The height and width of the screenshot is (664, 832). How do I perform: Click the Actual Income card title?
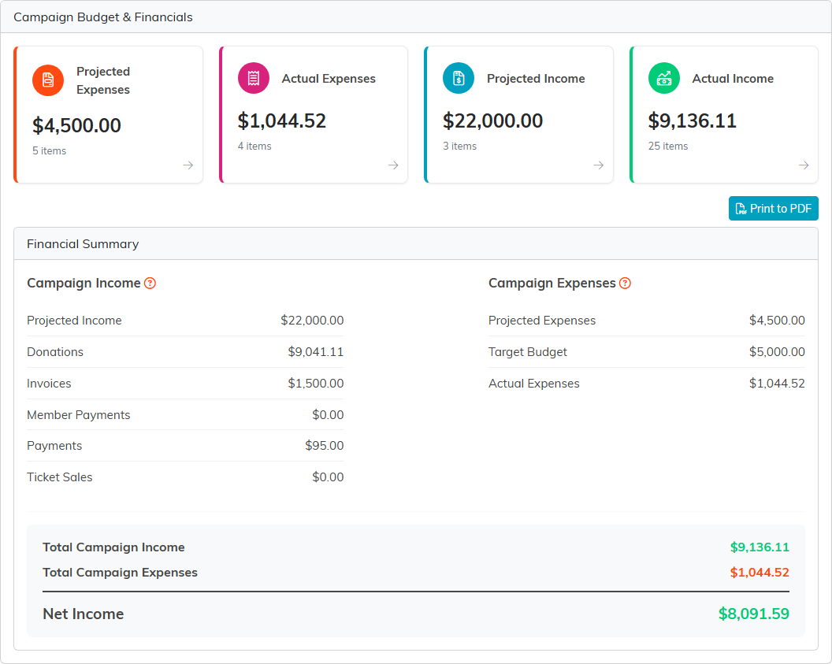tap(733, 79)
